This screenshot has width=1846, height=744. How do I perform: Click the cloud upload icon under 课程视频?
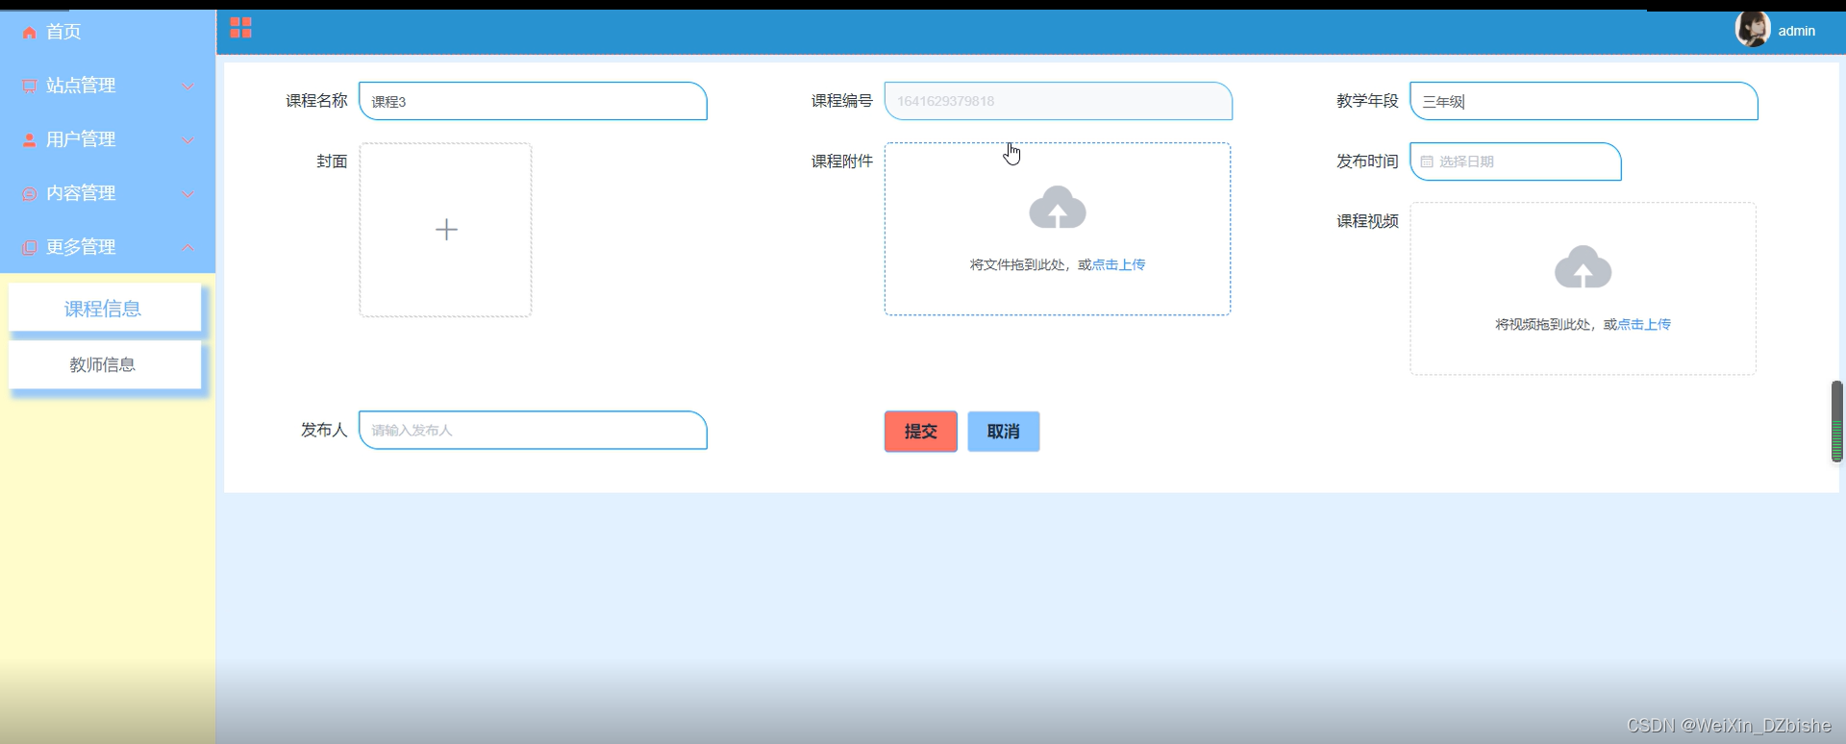tap(1584, 267)
